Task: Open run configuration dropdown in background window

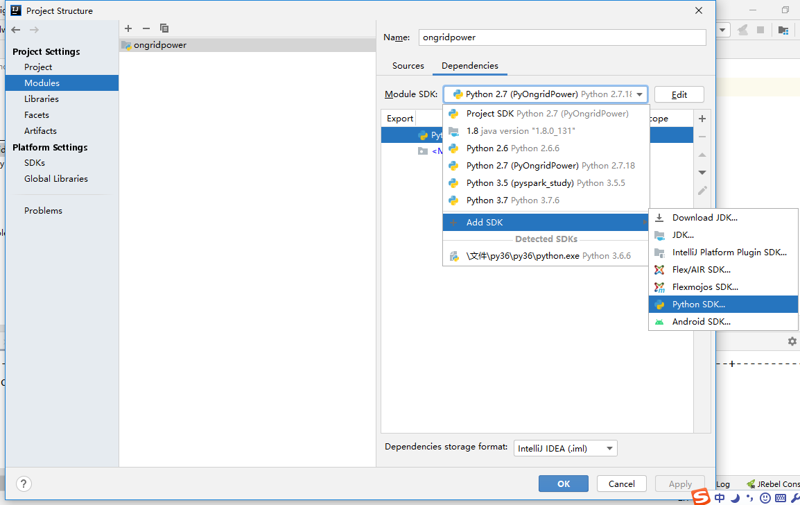Action: (x=722, y=30)
